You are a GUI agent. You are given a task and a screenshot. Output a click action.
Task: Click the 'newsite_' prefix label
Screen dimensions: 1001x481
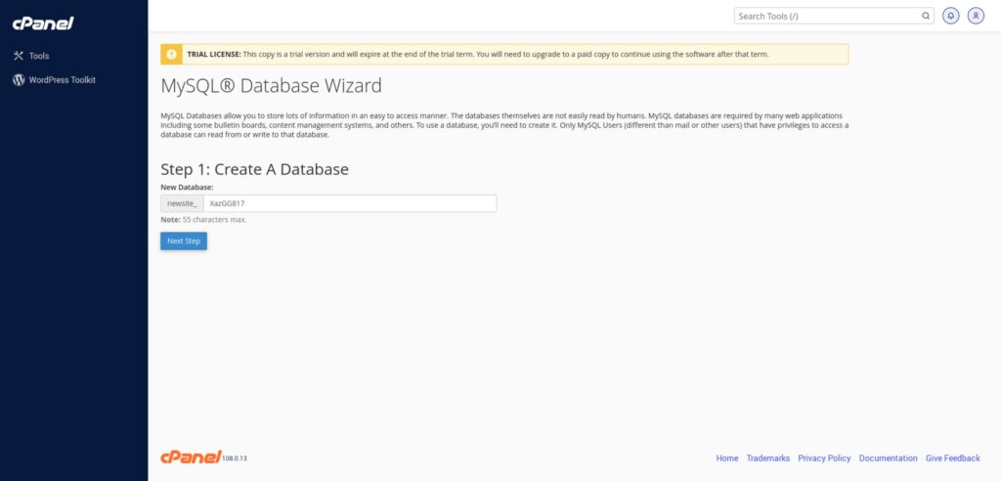pos(182,203)
